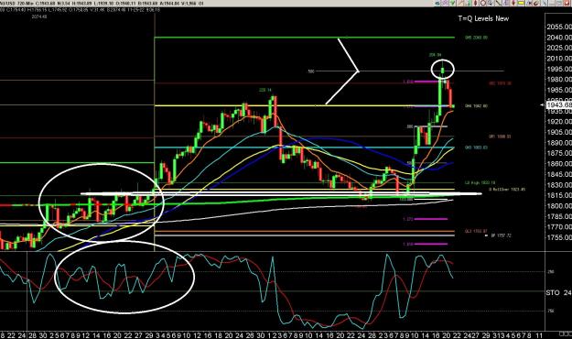
Task: Click the 11 date label on time axis
Action: [x=539, y=335]
